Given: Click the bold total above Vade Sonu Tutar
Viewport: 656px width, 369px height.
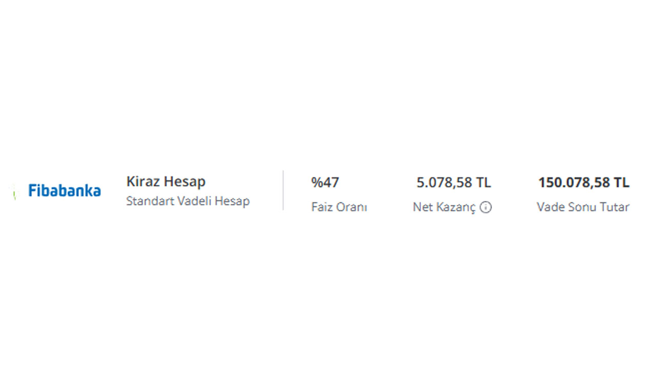Looking at the screenshot, I should (x=584, y=182).
